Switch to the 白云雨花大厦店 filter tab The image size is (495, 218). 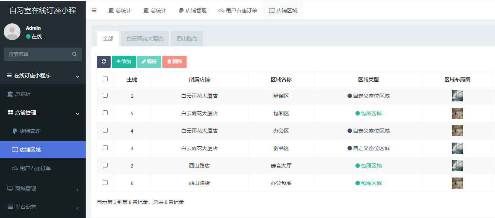tap(145, 39)
